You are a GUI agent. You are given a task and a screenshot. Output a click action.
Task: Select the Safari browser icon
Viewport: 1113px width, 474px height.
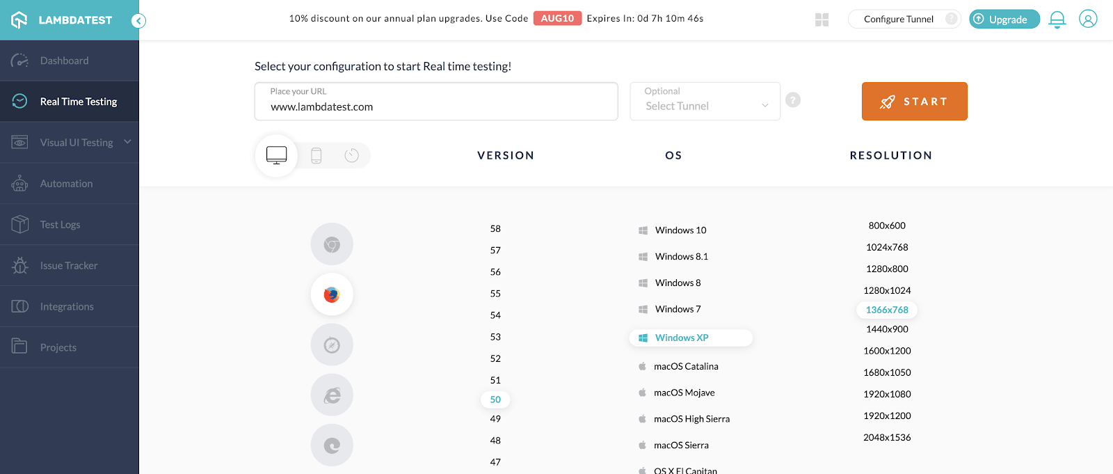(x=332, y=345)
